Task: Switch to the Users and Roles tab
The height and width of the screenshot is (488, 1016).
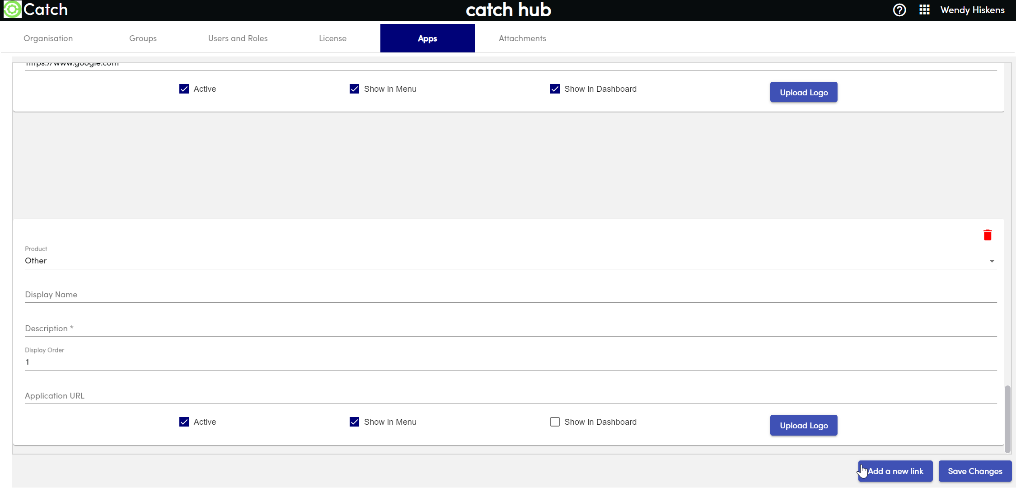Action: click(238, 38)
